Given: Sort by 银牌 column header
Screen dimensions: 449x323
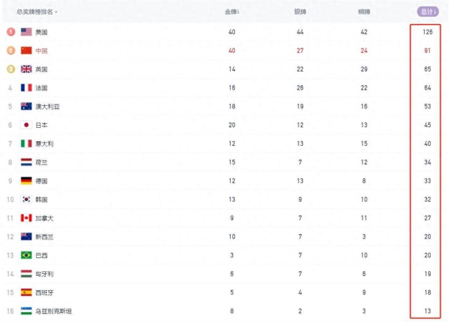Looking at the screenshot, I should (x=300, y=12).
